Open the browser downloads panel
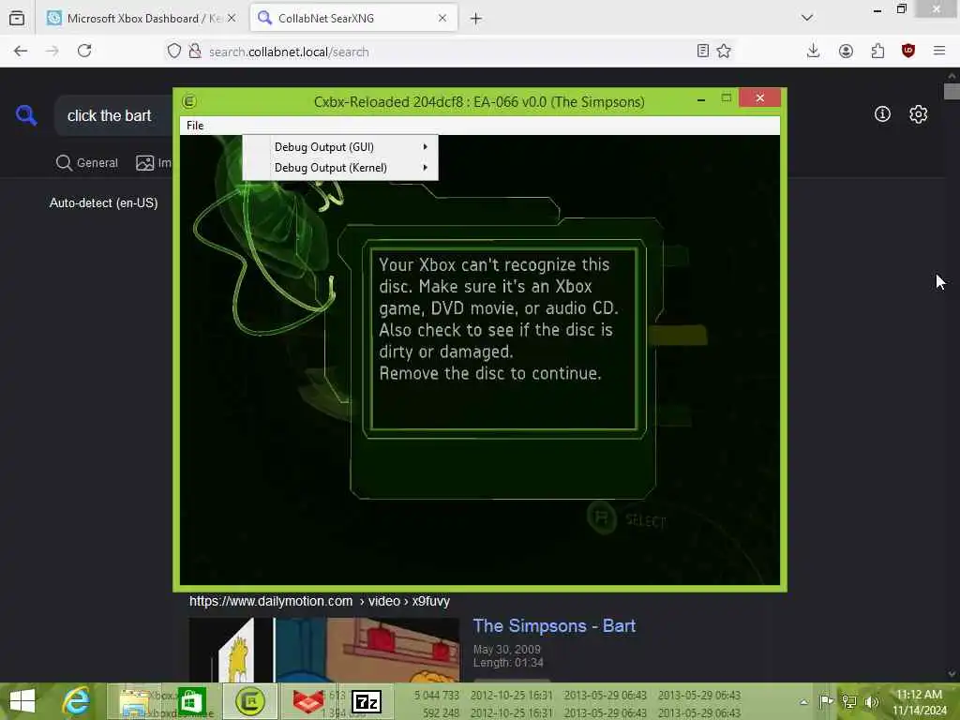The height and width of the screenshot is (720, 960). click(813, 51)
